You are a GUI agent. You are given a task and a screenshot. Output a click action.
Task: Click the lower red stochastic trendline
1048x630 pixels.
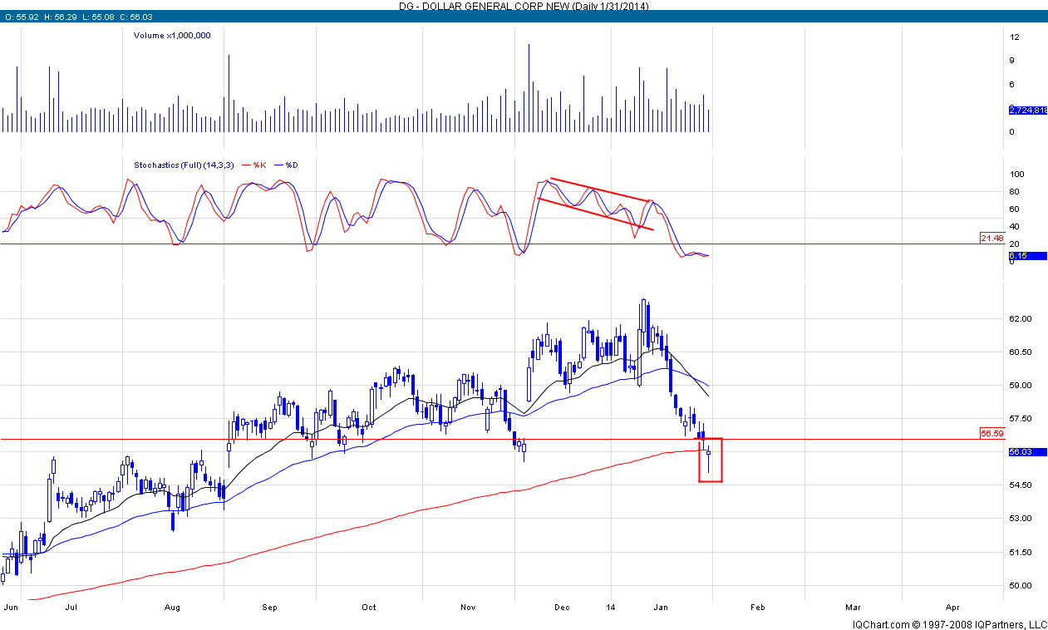[596, 213]
